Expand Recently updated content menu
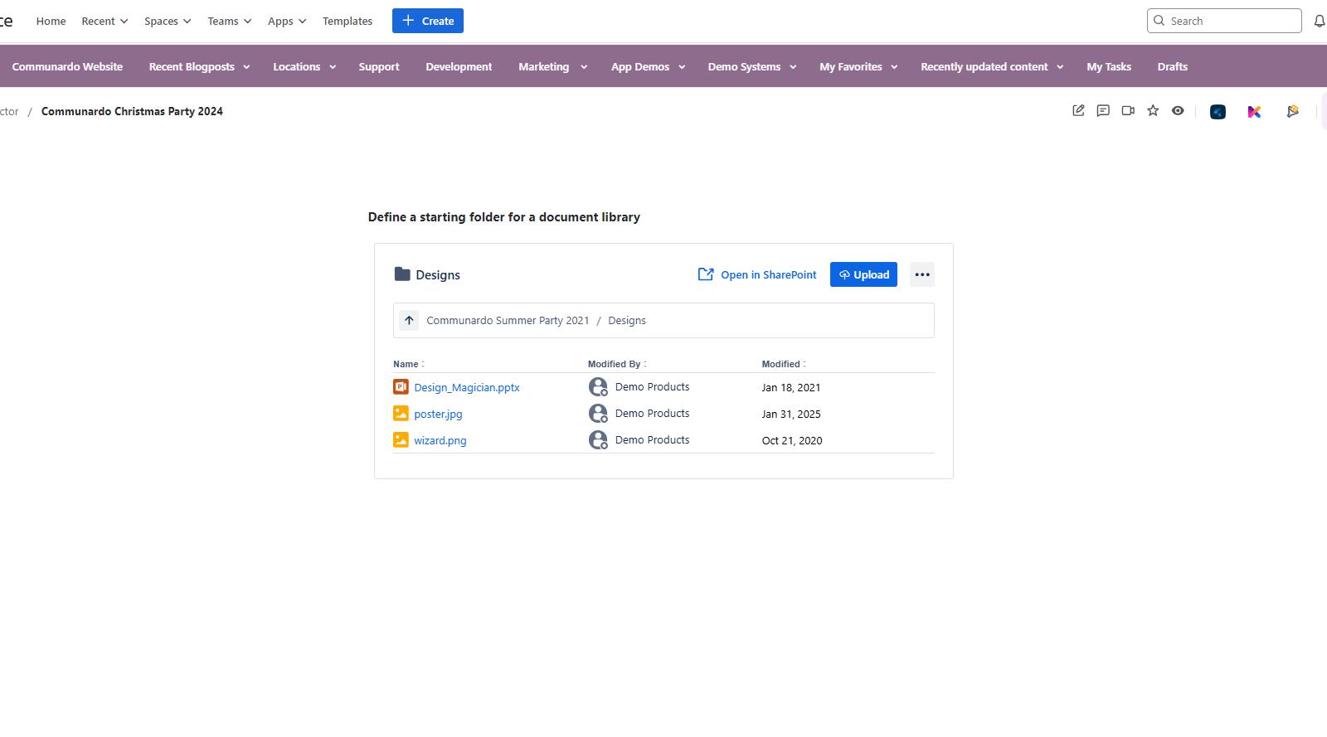 (x=992, y=66)
